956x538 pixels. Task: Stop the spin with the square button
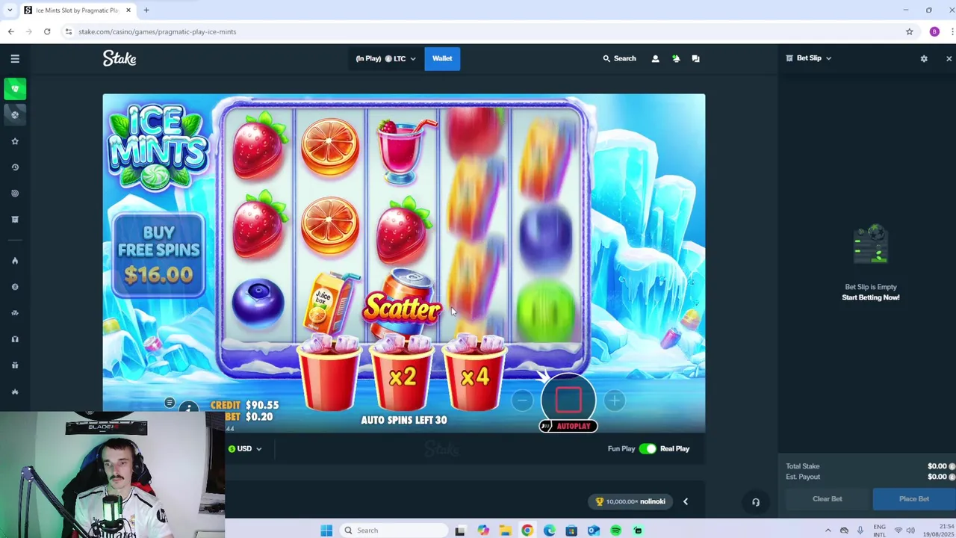[568, 400]
